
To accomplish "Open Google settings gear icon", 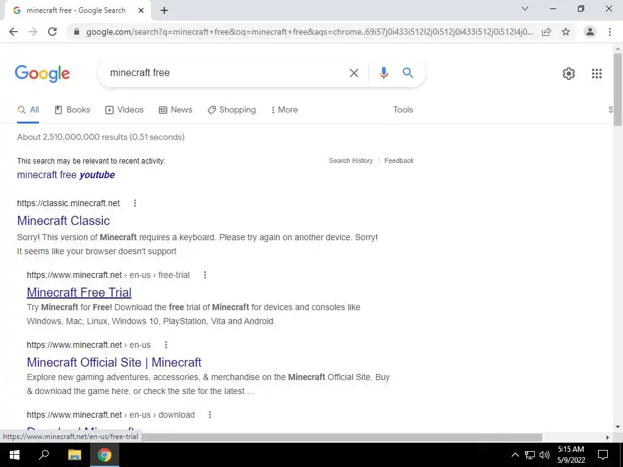I will coord(569,74).
